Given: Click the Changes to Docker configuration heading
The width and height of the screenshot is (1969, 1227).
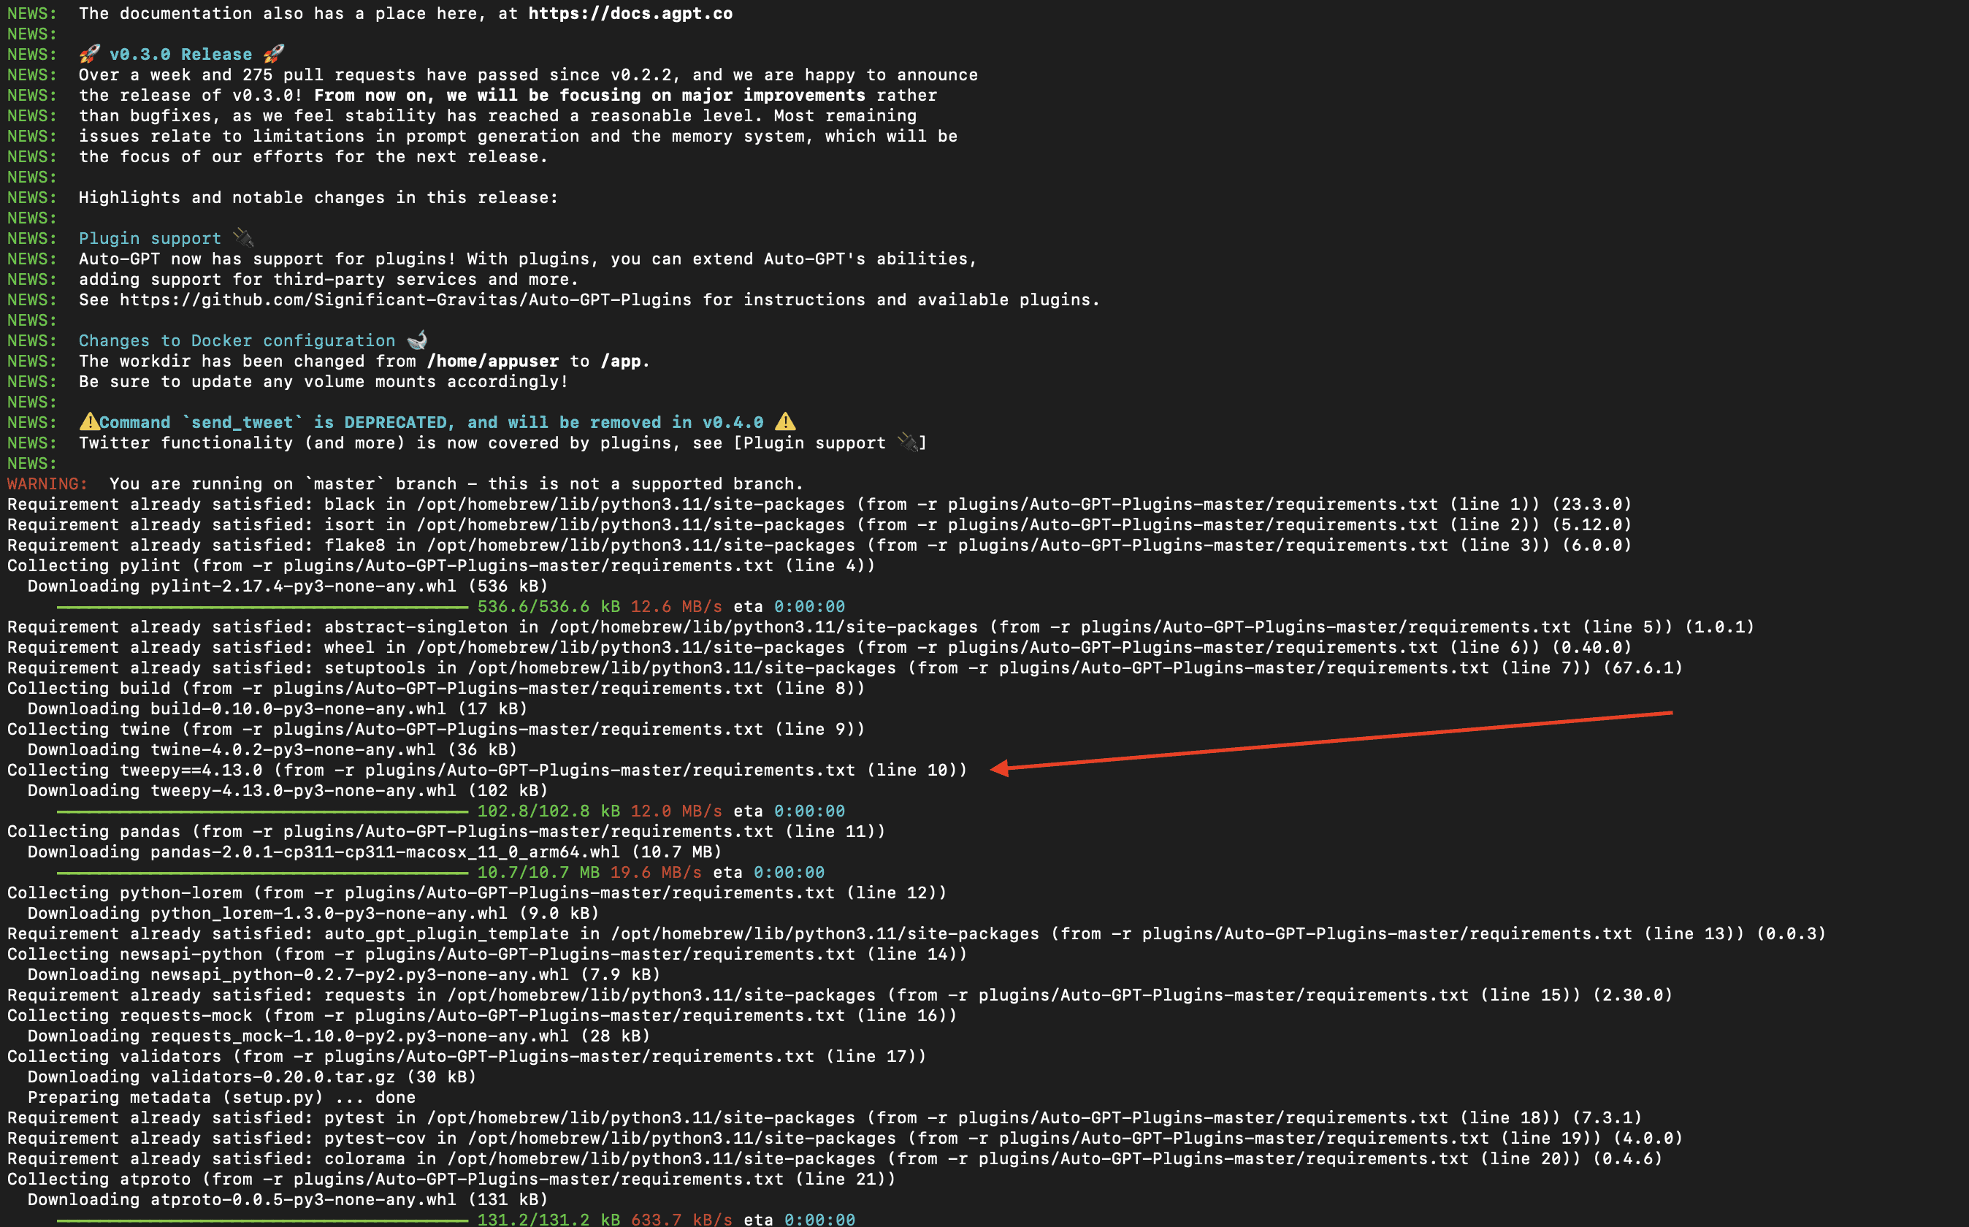Looking at the screenshot, I should [236, 341].
